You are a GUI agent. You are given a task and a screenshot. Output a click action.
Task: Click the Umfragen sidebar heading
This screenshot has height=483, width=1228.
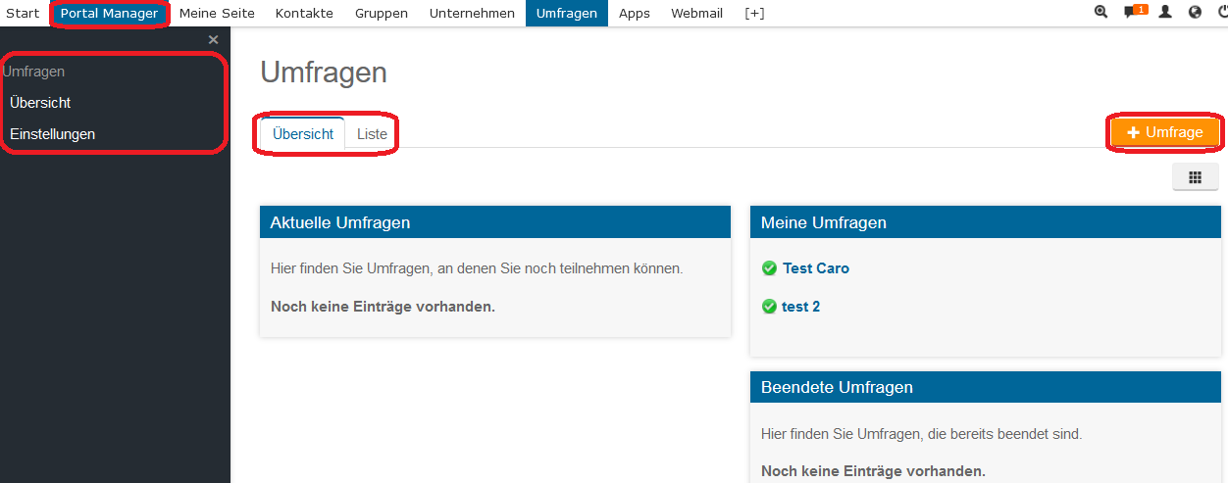click(33, 72)
